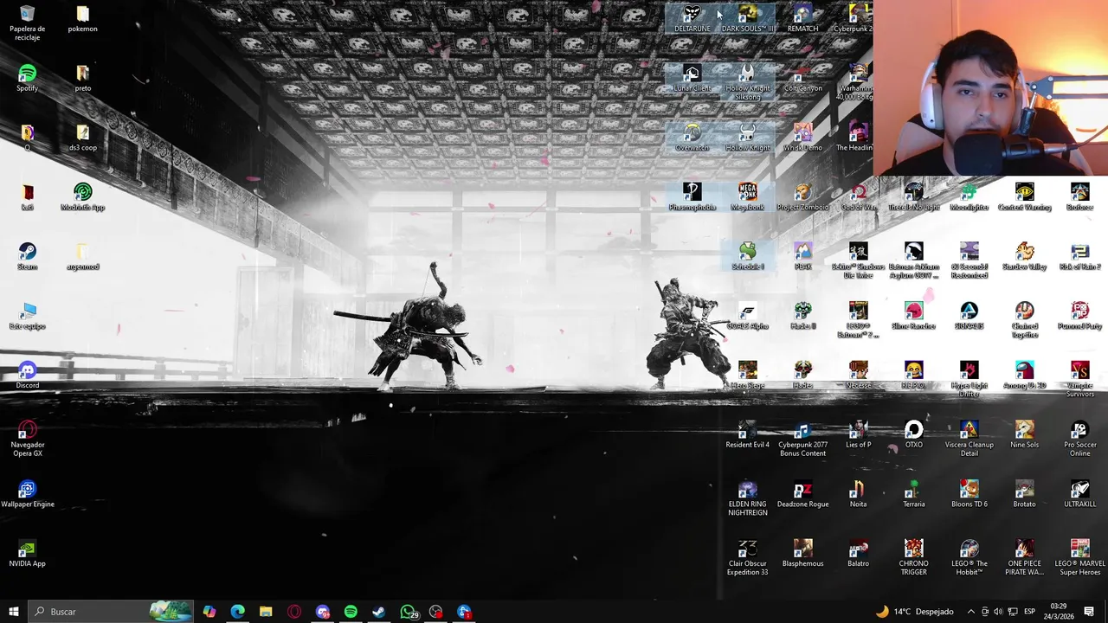Viewport: 1108px width, 623px height.
Task: Select the Stardew Valley shortcut
Action: [1024, 256]
